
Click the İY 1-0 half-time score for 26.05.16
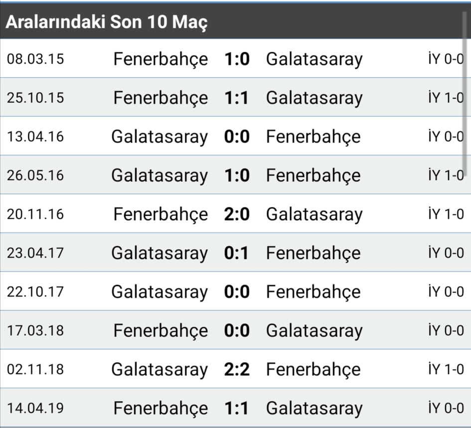[x=446, y=175]
